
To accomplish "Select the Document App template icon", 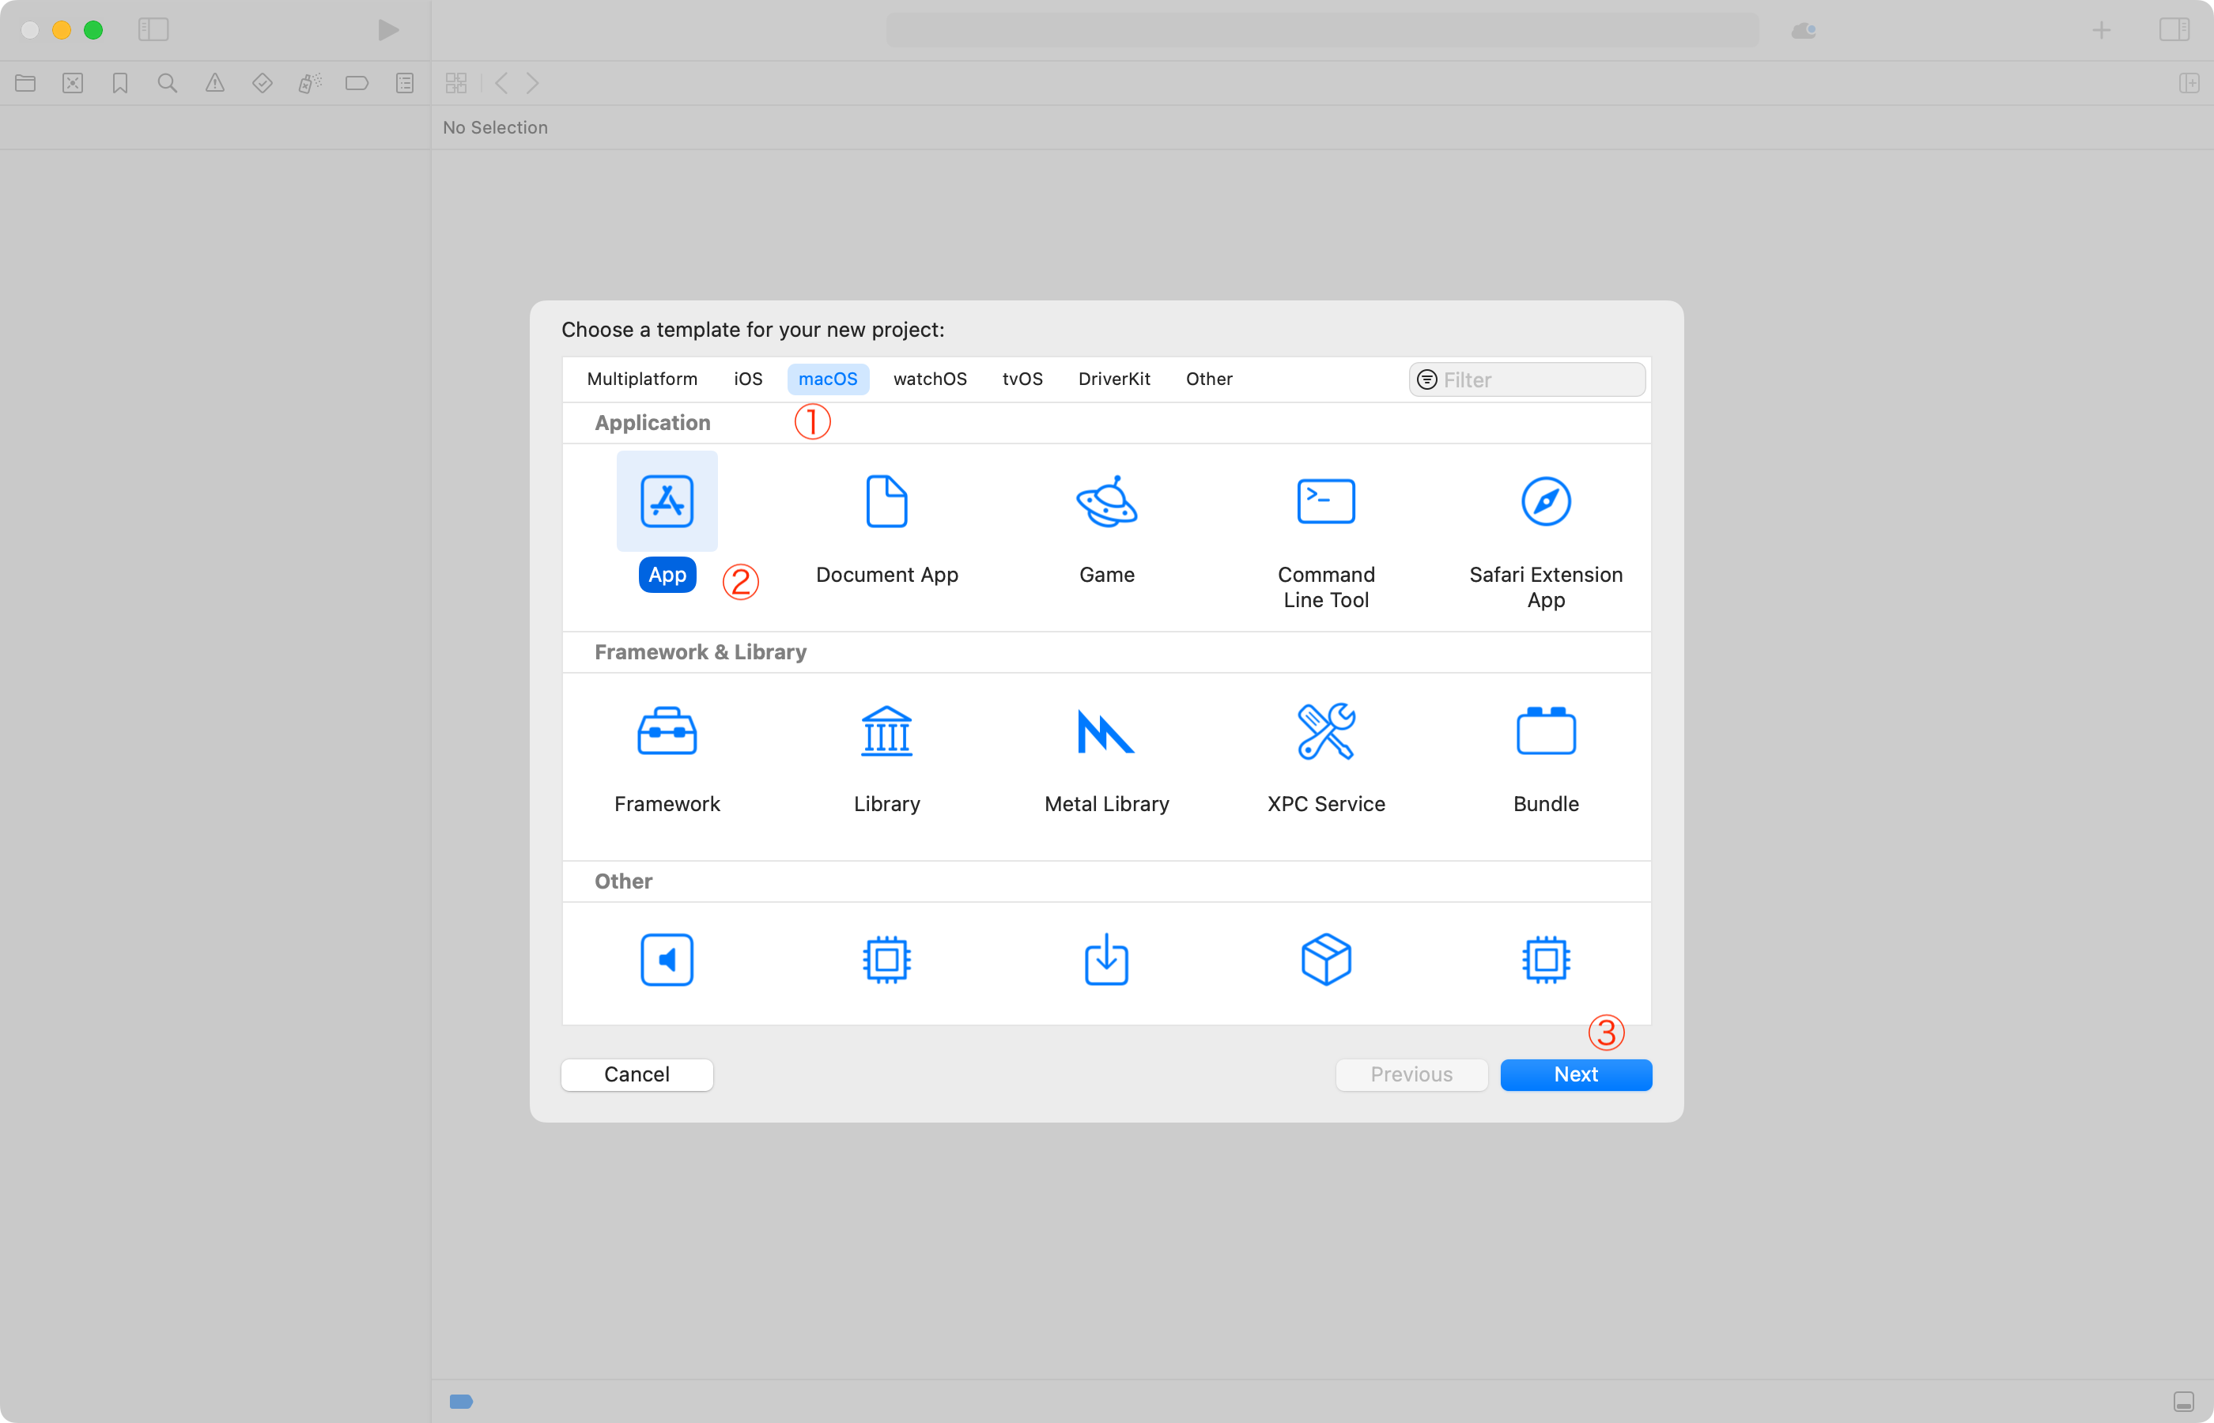I will click(886, 502).
